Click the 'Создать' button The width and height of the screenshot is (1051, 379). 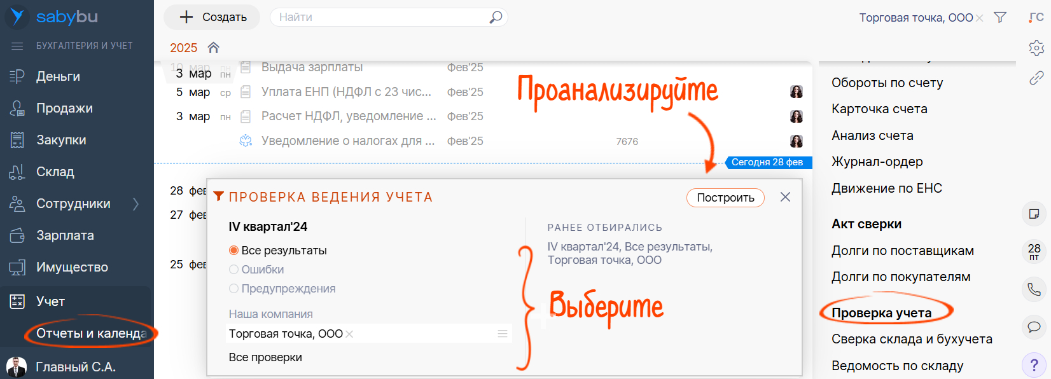tap(212, 17)
